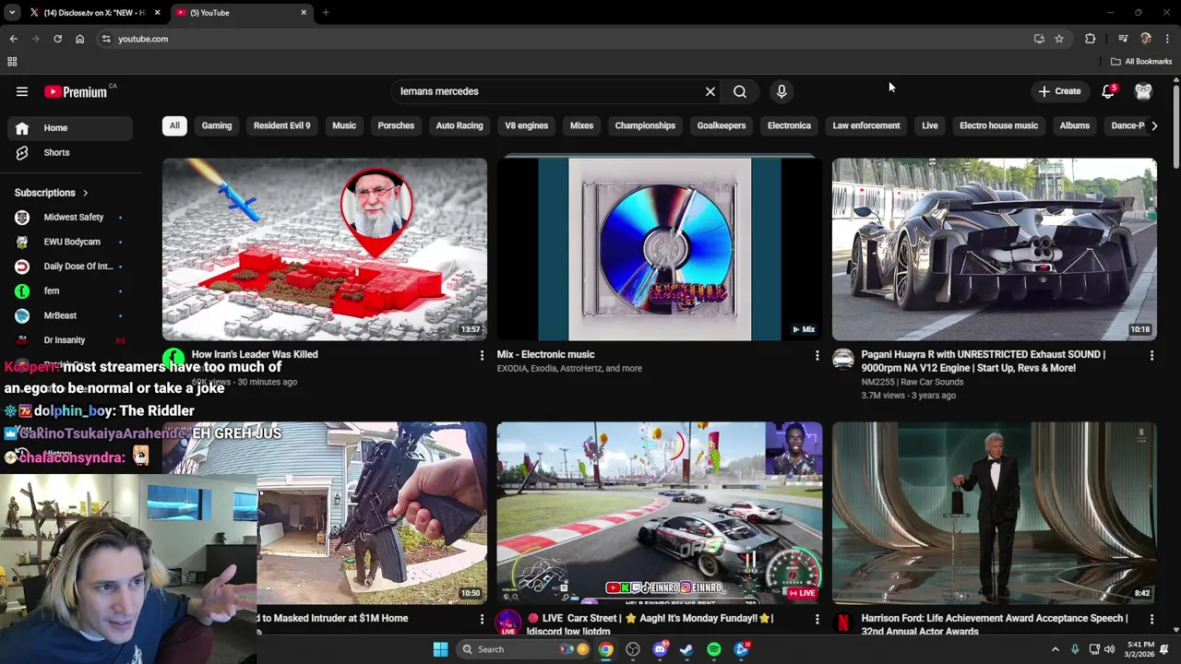Click the Home sidebar item
Image resolution: width=1181 pixels, height=664 pixels.
click(x=70, y=128)
